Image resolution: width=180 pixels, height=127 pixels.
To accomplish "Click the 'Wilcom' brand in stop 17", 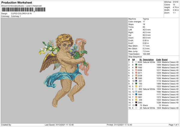I will click(x=165, y=105).
